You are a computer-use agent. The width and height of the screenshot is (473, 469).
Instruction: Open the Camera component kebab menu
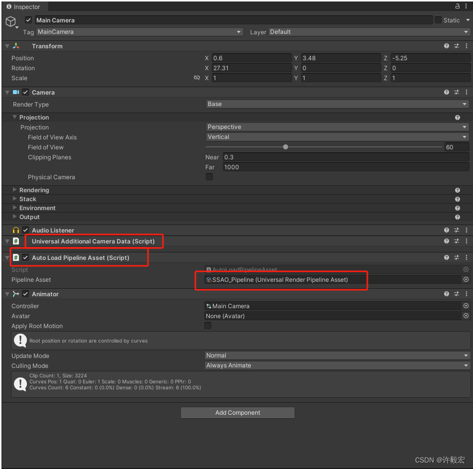467,92
